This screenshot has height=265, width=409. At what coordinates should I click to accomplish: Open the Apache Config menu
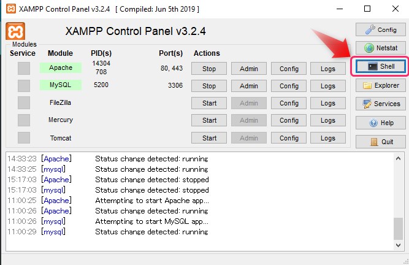click(289, 69)
